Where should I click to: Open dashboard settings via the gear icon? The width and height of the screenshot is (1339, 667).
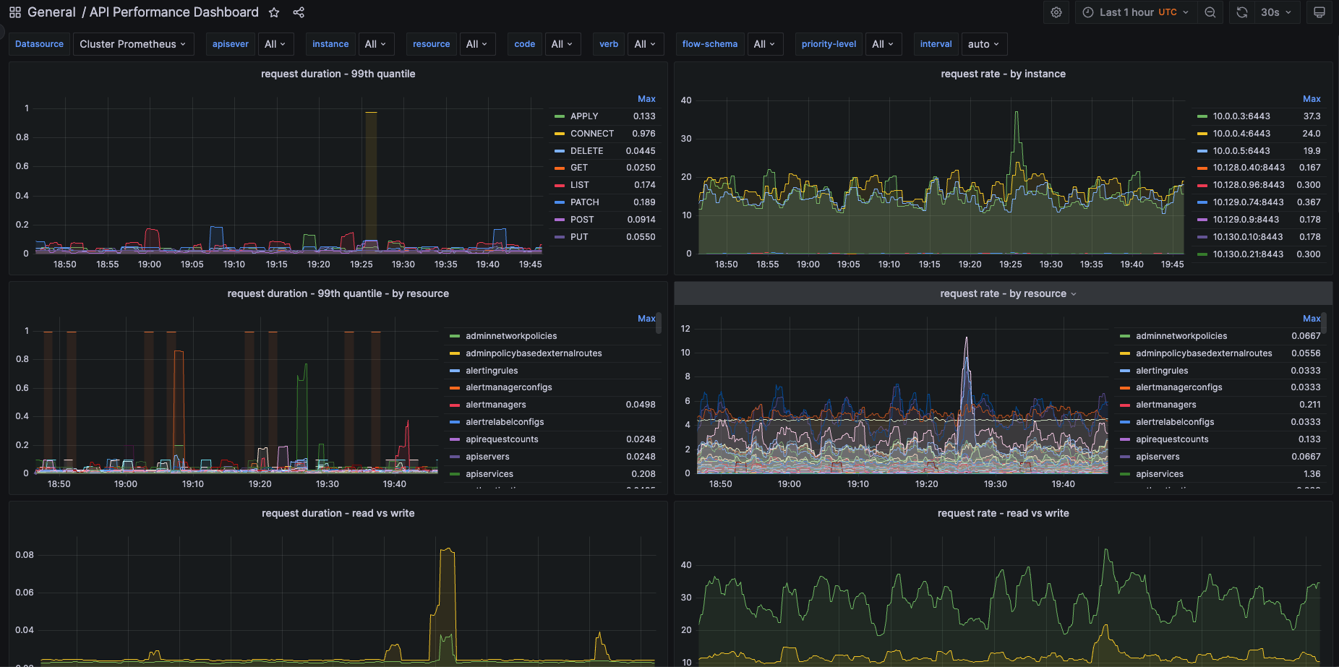pyautogui.click(x=1056, y=12)
